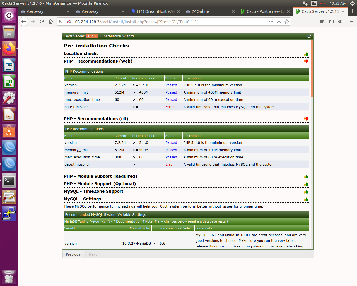The image size is (357, 286).
Task: Open Firefox hamburger menu
Action: [x=351, y=22]
